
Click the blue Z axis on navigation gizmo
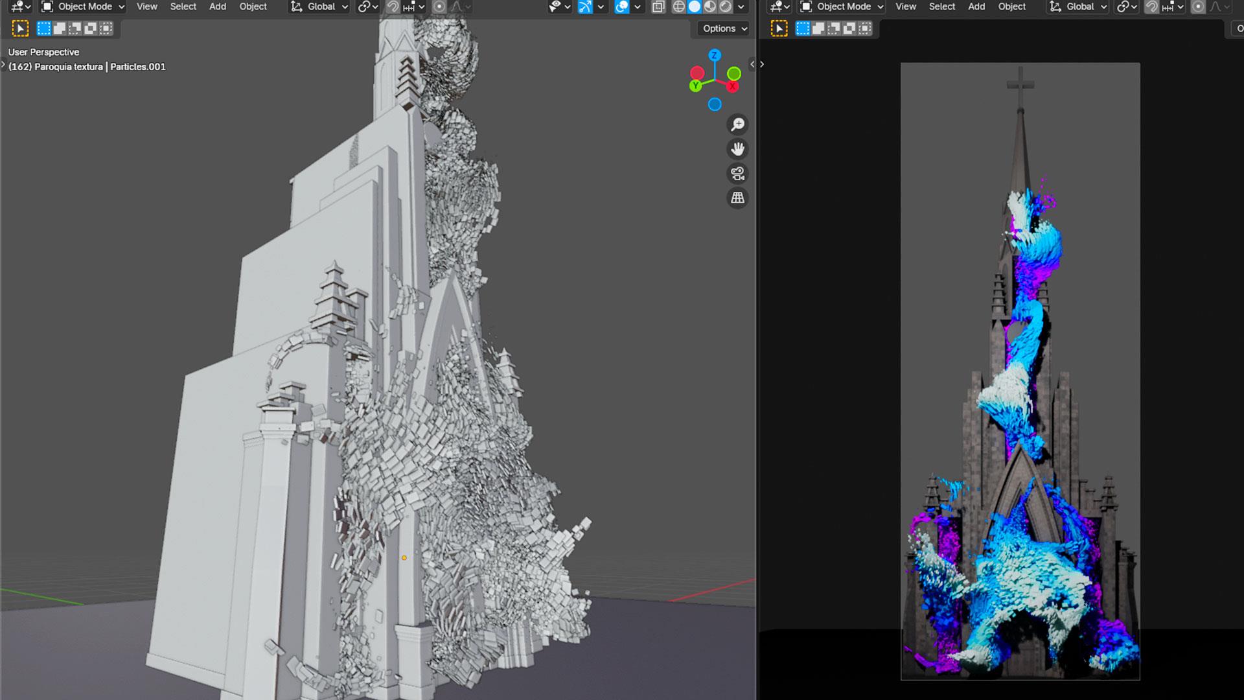[715, 56]
